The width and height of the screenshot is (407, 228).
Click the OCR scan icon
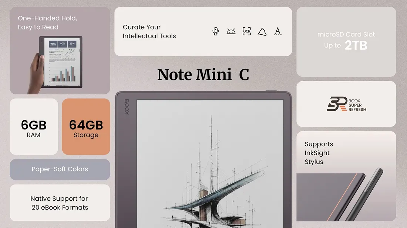[x=246, y=31]
